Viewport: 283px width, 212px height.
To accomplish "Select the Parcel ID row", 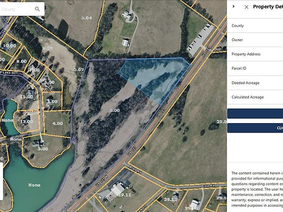I will click(255, 68).
